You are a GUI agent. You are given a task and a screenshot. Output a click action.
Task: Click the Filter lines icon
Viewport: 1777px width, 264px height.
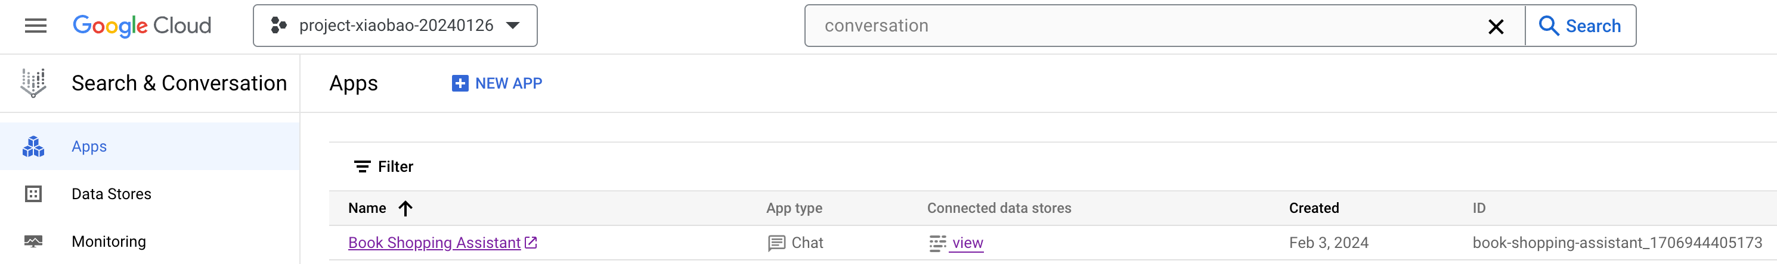click(x=362, y=166)
